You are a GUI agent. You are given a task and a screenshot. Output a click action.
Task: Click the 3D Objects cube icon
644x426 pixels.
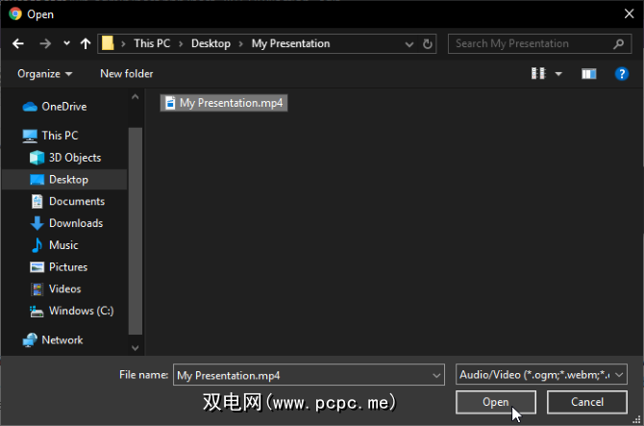pos(37,158)
